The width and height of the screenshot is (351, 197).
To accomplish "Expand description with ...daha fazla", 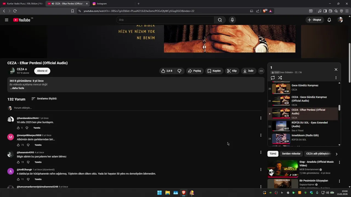I will [17, 88].
